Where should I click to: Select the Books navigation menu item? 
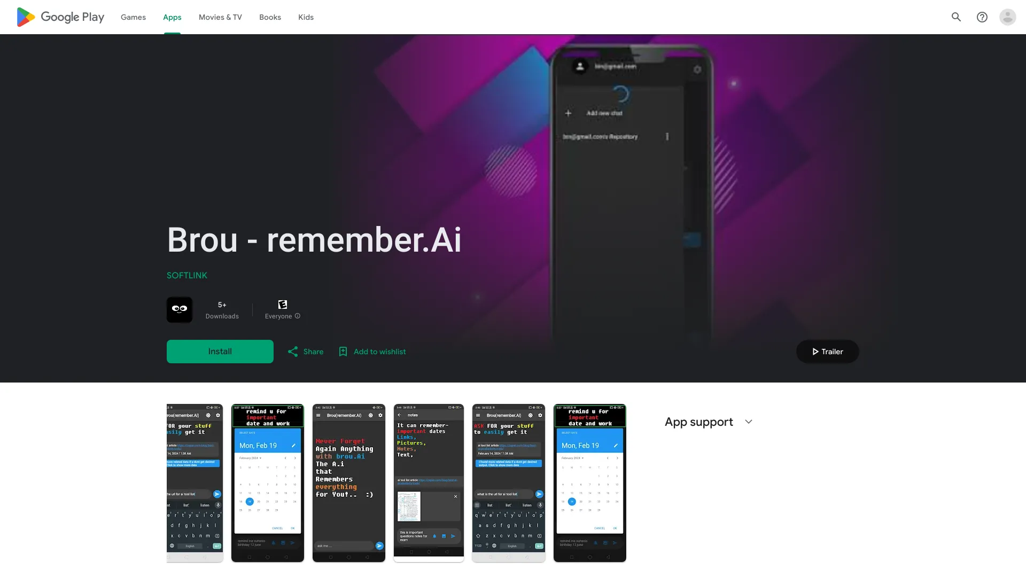click(270, 17)
